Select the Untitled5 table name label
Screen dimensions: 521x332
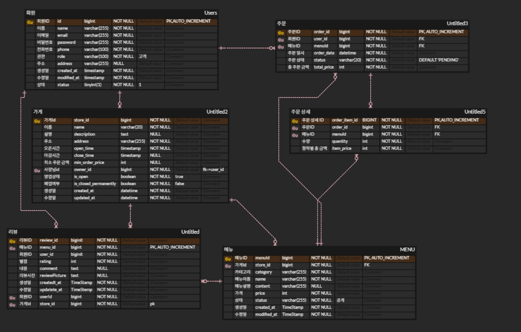point(475,112)
